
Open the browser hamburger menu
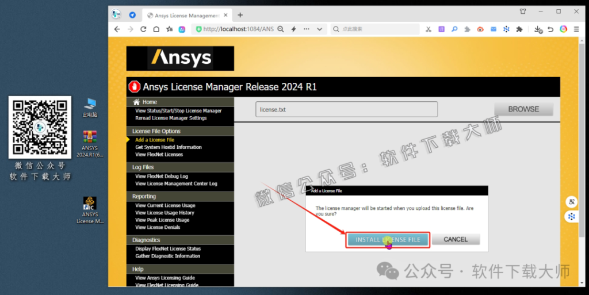(x=576, y=29)
